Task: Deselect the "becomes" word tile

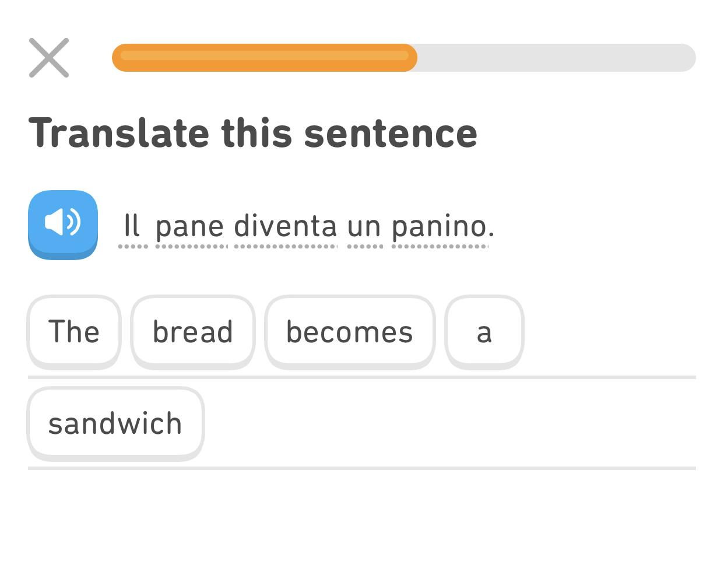Action: tap(350, 332)
